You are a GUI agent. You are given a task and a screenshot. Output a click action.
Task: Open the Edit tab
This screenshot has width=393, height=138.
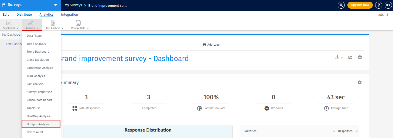pos(6,15)
